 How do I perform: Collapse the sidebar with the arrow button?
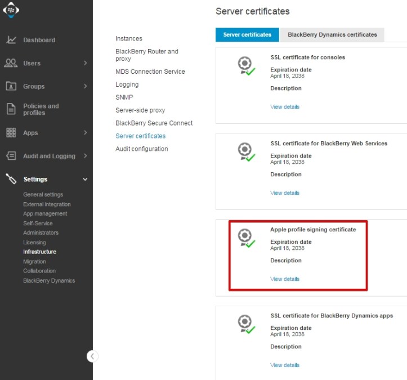point(93,356)
